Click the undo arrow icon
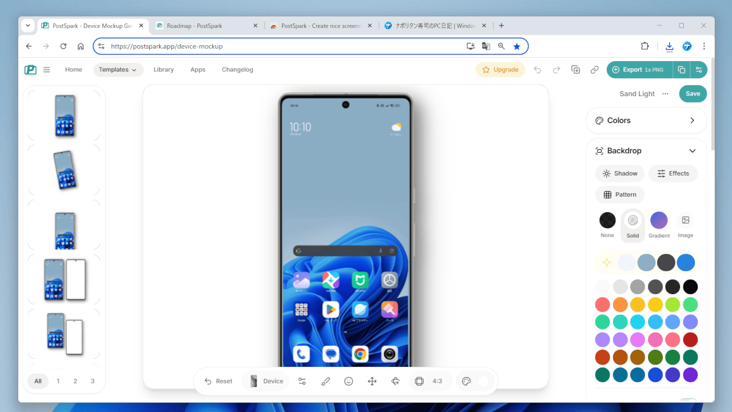Image resolution: width=732 pixels, height=412 pixels. pos(538,70)
